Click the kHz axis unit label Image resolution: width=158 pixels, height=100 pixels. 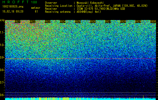(2, 20)
